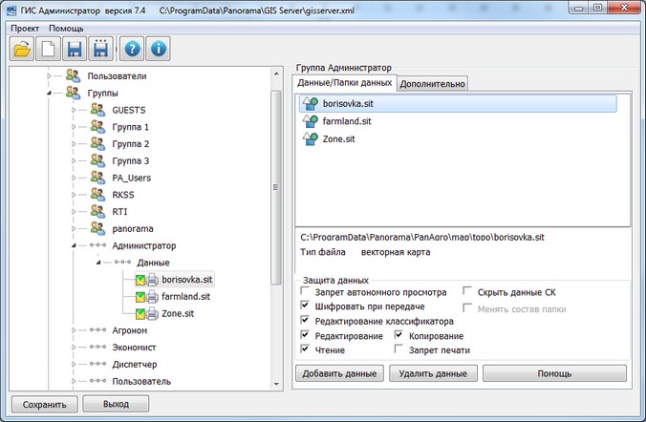Switch to the Дополнительно tab
The height and width of the screenshot is (422, 646).
tap(432, 84)
